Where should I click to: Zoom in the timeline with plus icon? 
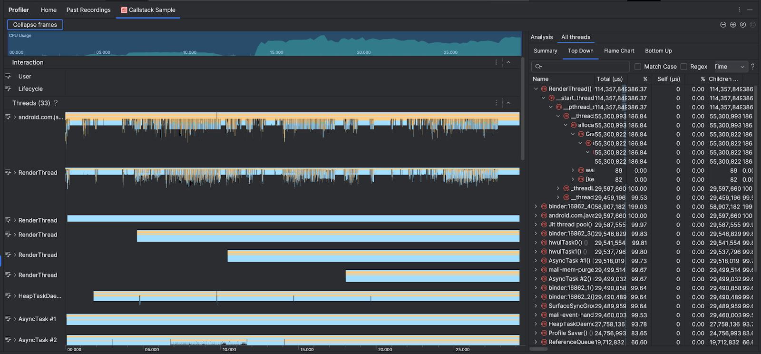tap(733, 25)
